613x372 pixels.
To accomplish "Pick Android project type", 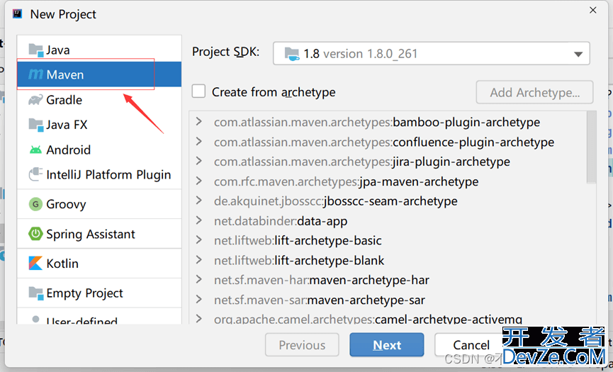I will coord(99,150).
